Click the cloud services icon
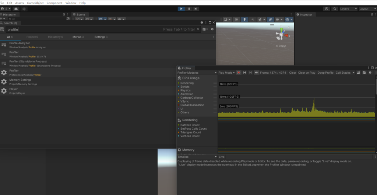Screen dimensions: 377x195 (x=17, y=8)
